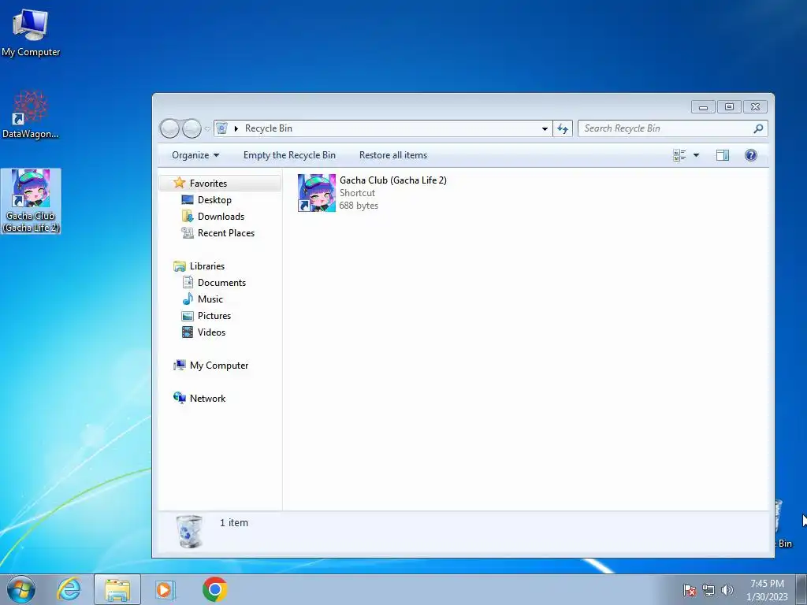Open the volume speaker tray icon
The height and width of the screenshot is (605, 807).
pyautogui.click(x=727, y=590)
